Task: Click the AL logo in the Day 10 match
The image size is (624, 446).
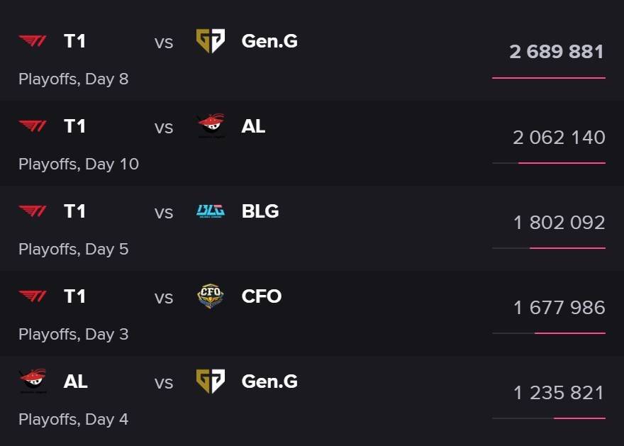Action: pos(211,126)
